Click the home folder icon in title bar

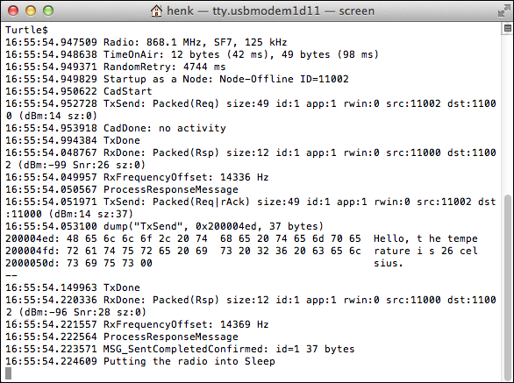156,11
